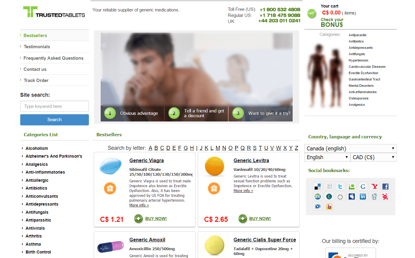Click the red Yahoo bookmark icon
This screenshot has width=415, height=258.
click(374, 186)
